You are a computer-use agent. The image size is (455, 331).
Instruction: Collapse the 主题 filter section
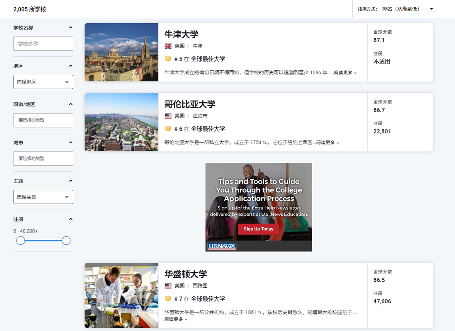[x=70, y=181]
